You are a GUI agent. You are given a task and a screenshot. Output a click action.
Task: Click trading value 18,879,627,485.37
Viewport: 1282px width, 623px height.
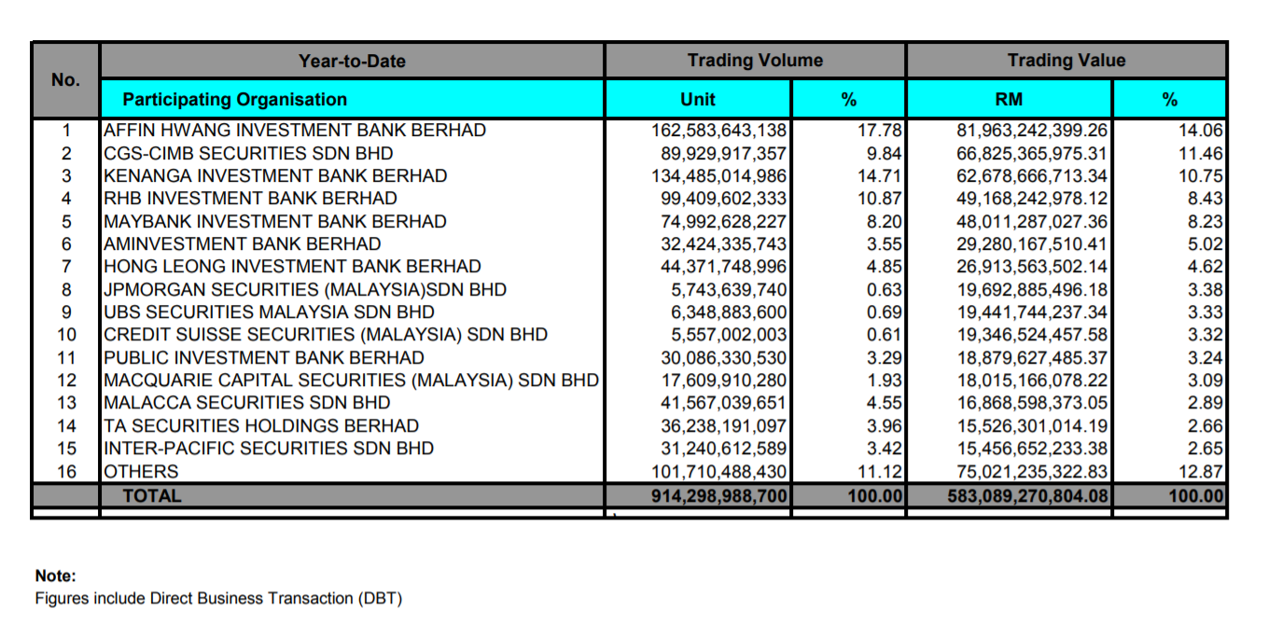pyautogui.click(x=1033, y=357)
